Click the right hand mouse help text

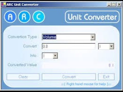coord(86,84)
